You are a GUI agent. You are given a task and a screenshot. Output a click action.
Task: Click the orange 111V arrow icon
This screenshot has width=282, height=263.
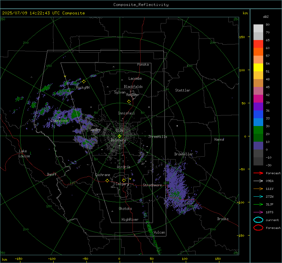coord(258,189)
